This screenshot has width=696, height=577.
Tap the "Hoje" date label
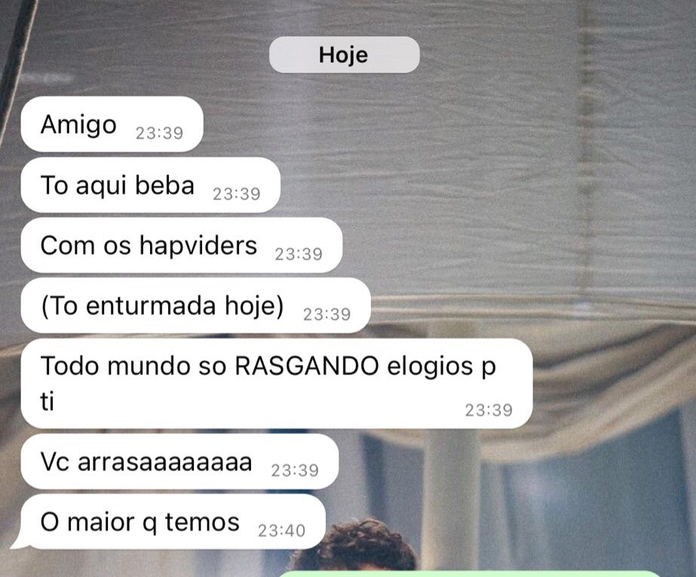click(x=344, y=54)
